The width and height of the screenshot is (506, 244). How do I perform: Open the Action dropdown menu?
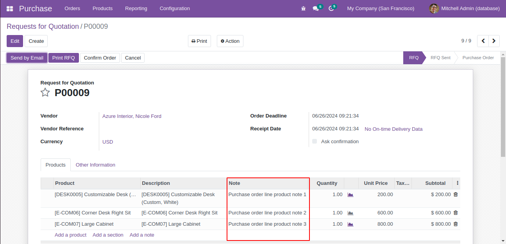click(230, 41)
